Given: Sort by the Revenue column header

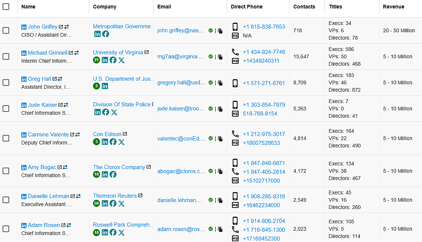Looking at the screenshot, I should (393, 7).
